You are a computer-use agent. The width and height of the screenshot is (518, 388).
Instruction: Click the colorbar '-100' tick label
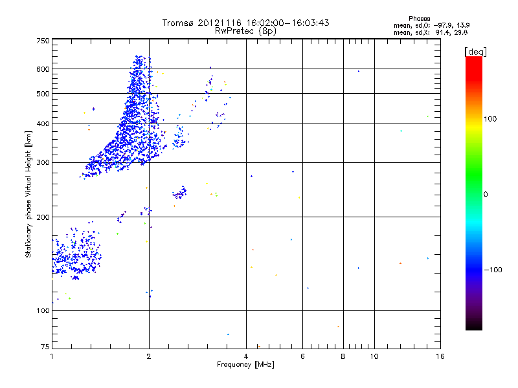pyautogui.click(x=493, y=270)
